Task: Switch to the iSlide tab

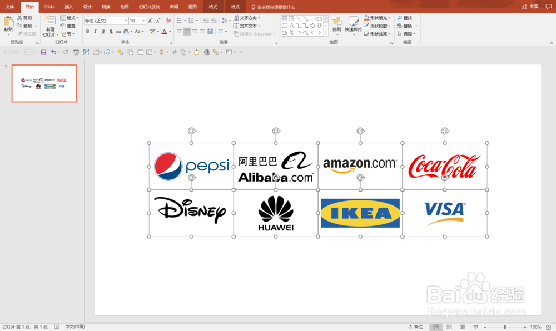Action: (49, 7)
